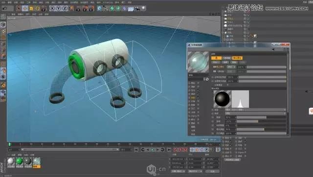
Task: Open the reflection Type dropdown below sphere preview
Action: click(255, 110)
